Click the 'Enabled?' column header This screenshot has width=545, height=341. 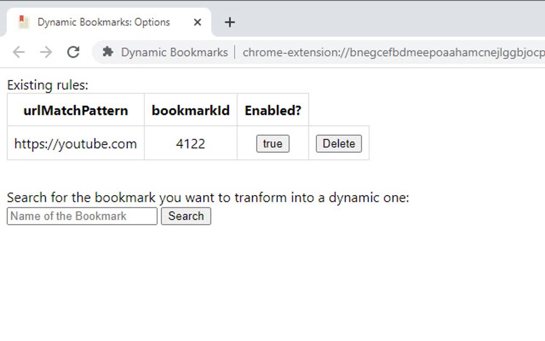coord(272,110)
